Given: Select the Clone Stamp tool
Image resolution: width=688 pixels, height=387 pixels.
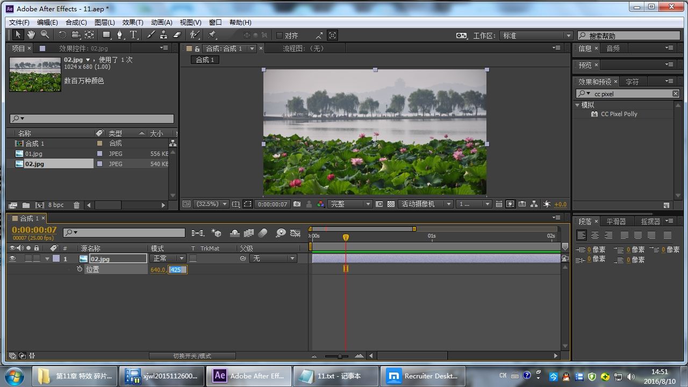Looking at the screenshot, I should coord(163,35).
